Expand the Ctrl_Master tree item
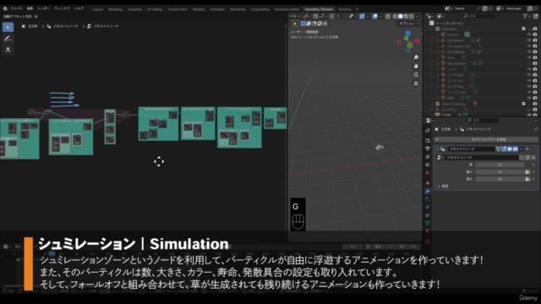This screenshot has width=541, height=304. click(438, 41)
